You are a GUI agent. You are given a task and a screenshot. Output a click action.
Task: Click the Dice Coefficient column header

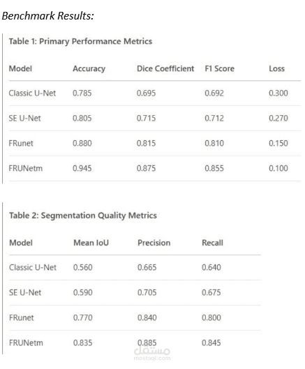[165, 68]
